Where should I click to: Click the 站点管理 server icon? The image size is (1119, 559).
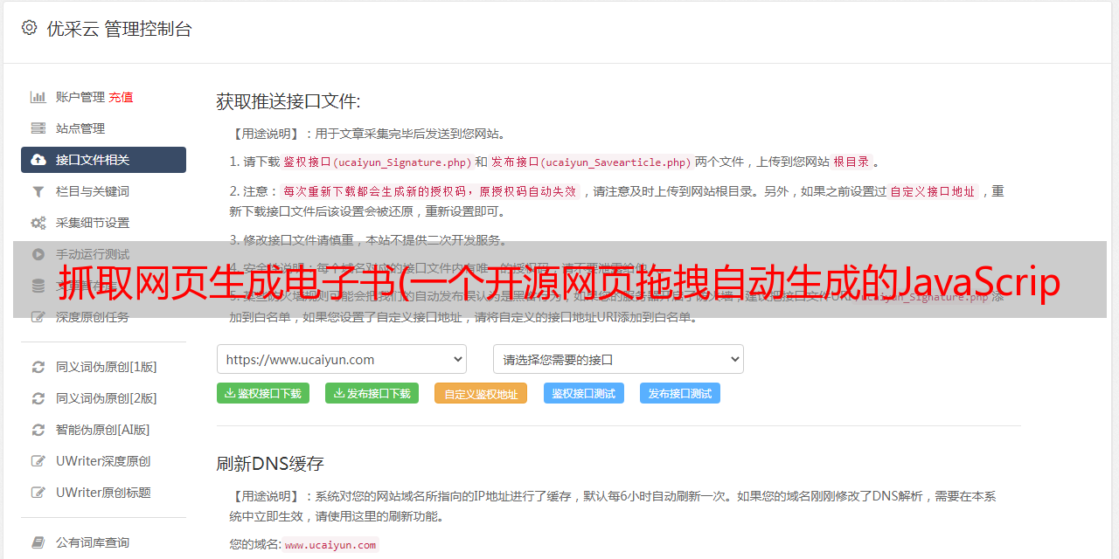click(x=38, y=128)
